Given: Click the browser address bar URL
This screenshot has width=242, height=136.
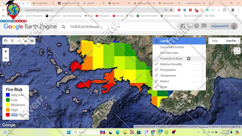Looking at the screenshot, I should tap(39, 10).
